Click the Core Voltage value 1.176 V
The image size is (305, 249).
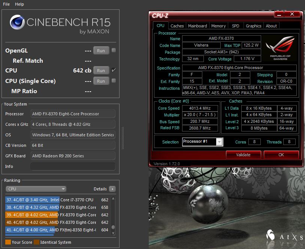[247, 59]
